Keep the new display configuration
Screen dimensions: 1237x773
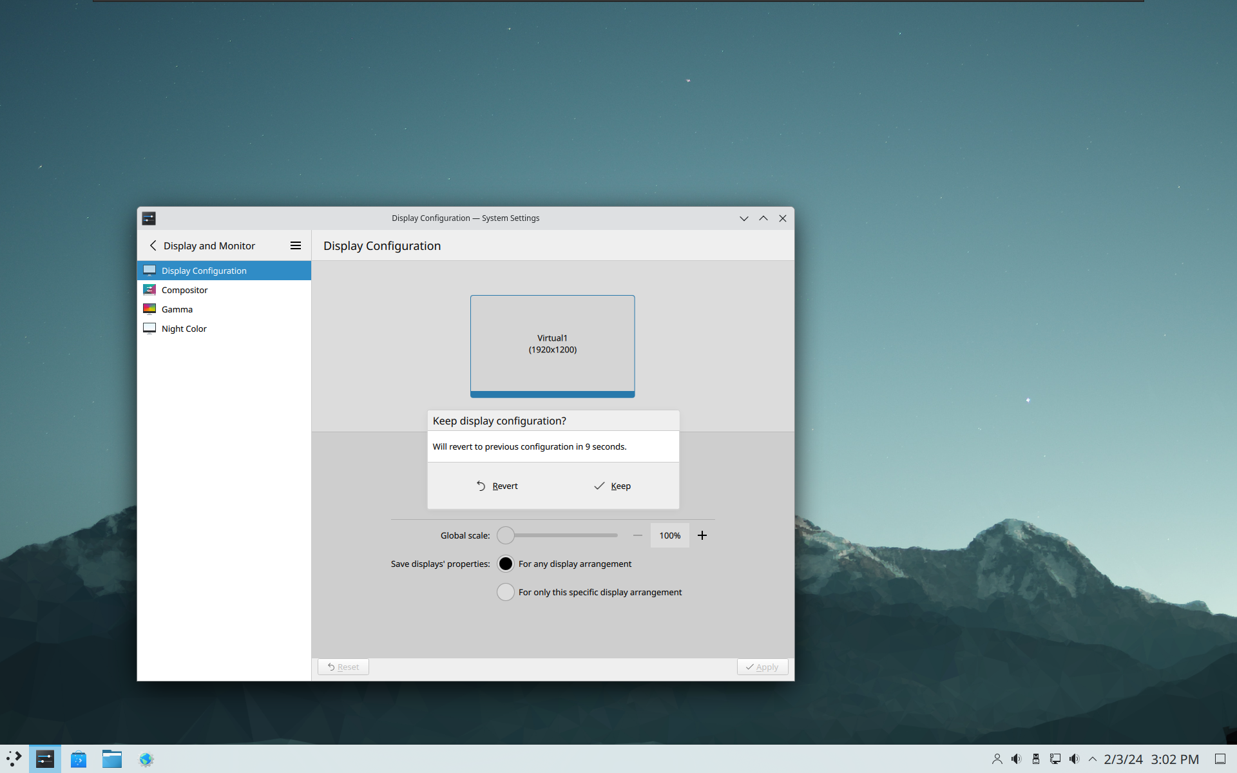point(612,486)
